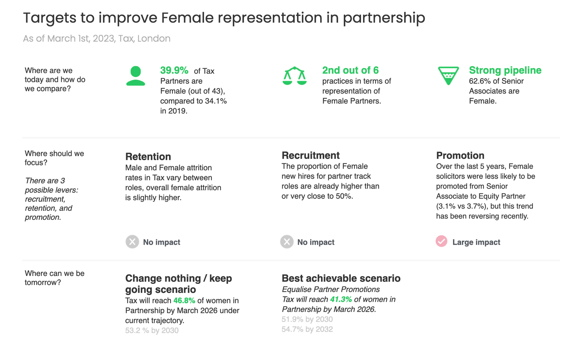
Task: Click the grey X icon under Recruitment
Action: click(286, 242)
